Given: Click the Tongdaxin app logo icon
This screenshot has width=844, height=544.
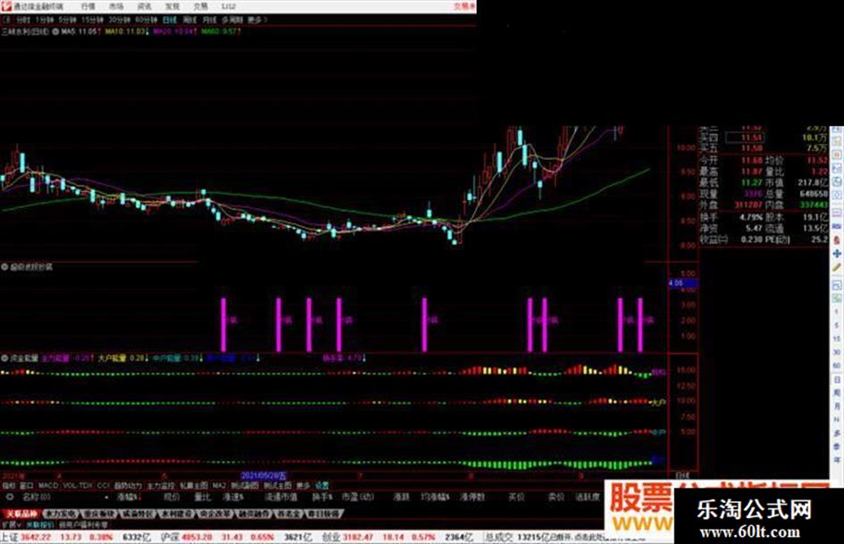Looking at the screenshot, I should tap(6, 6).
